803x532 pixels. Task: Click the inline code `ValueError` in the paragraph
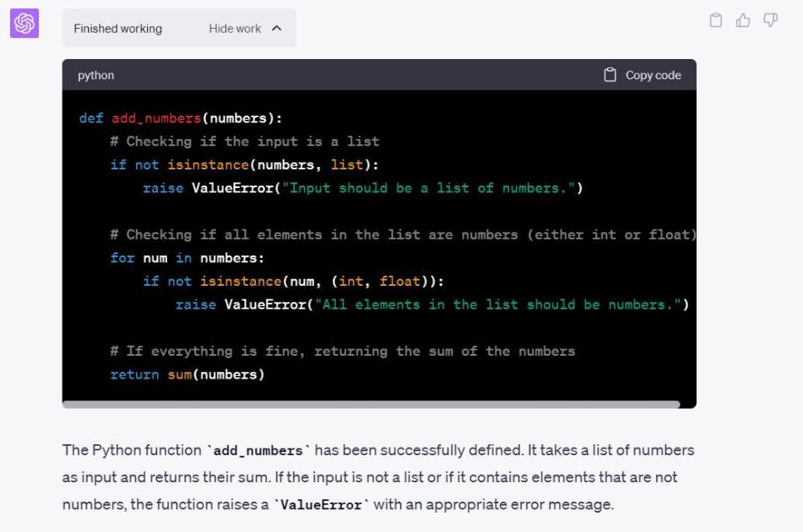click(x=321, y=505)
